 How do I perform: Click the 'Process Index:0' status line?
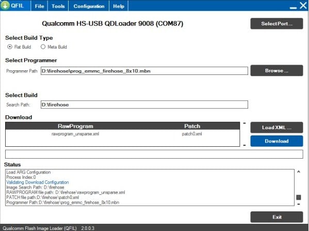pos(21,177)
